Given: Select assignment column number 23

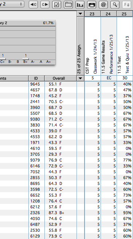Looking at the screenshot, I should click(92, 14).
